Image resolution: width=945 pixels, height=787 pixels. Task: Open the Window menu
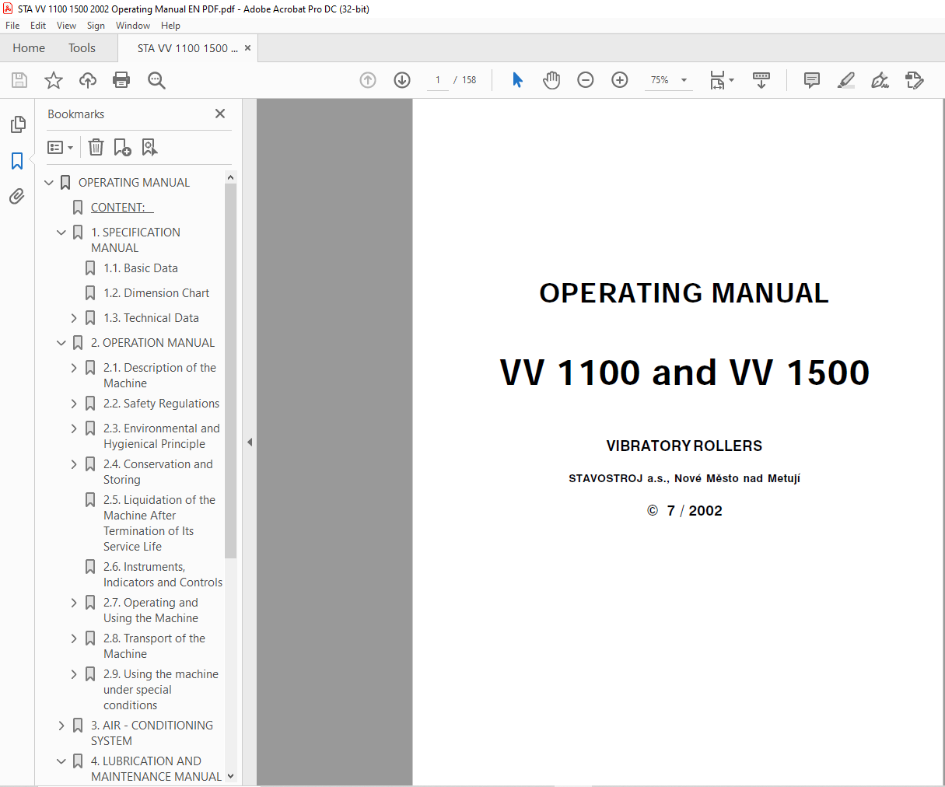pos(133,26)
